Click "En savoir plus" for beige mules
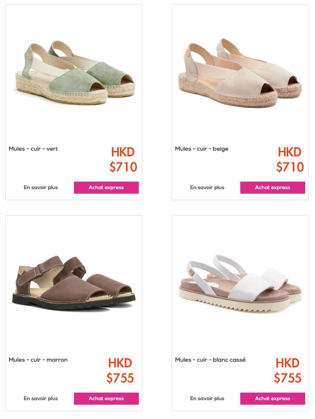The image size is (315, 419). click(x=207, y=187)
